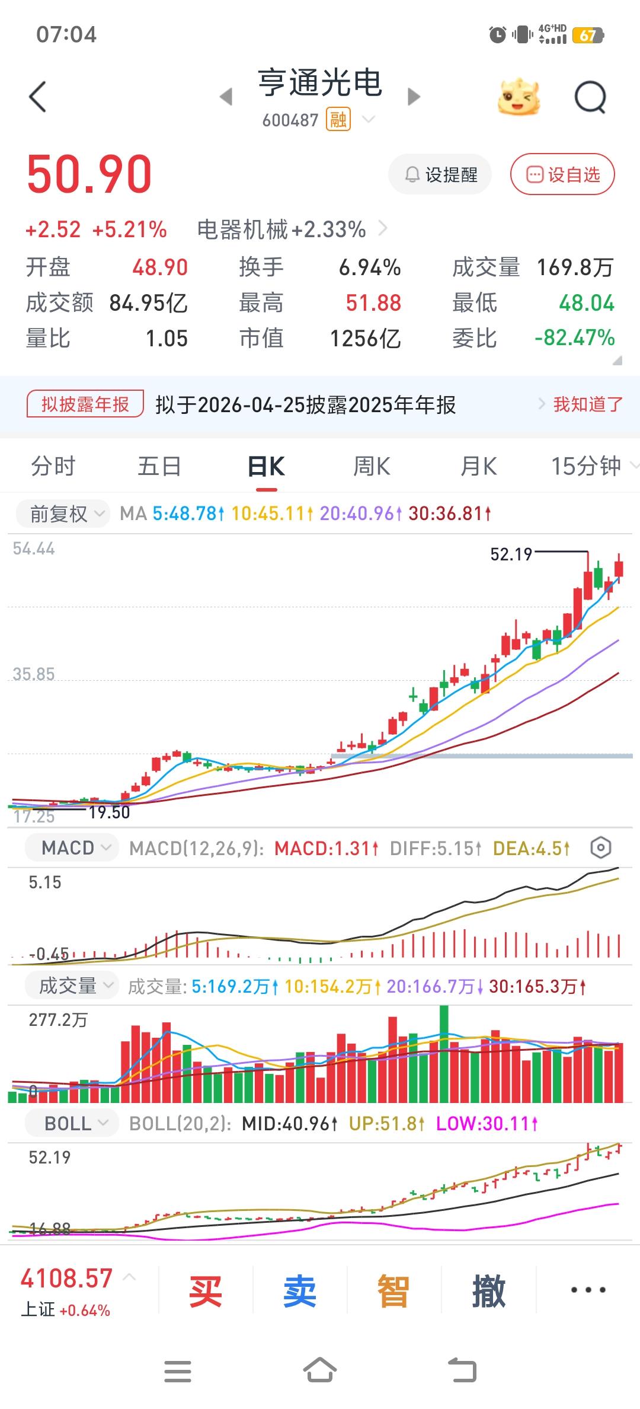Go to next stock with right triangle

(x=414, y=97)
